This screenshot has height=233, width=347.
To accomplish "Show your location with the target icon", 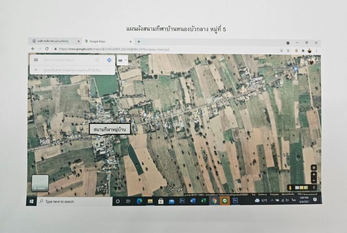I will [x=314, y=167].
